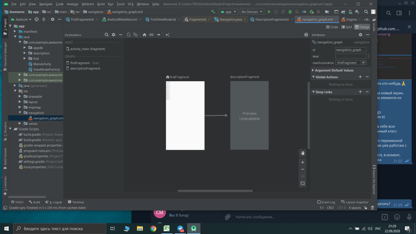Switch to DescriptionFragment.kt tab
The width and height of the screenshot is (416, 234).
(x=272, y=19)
